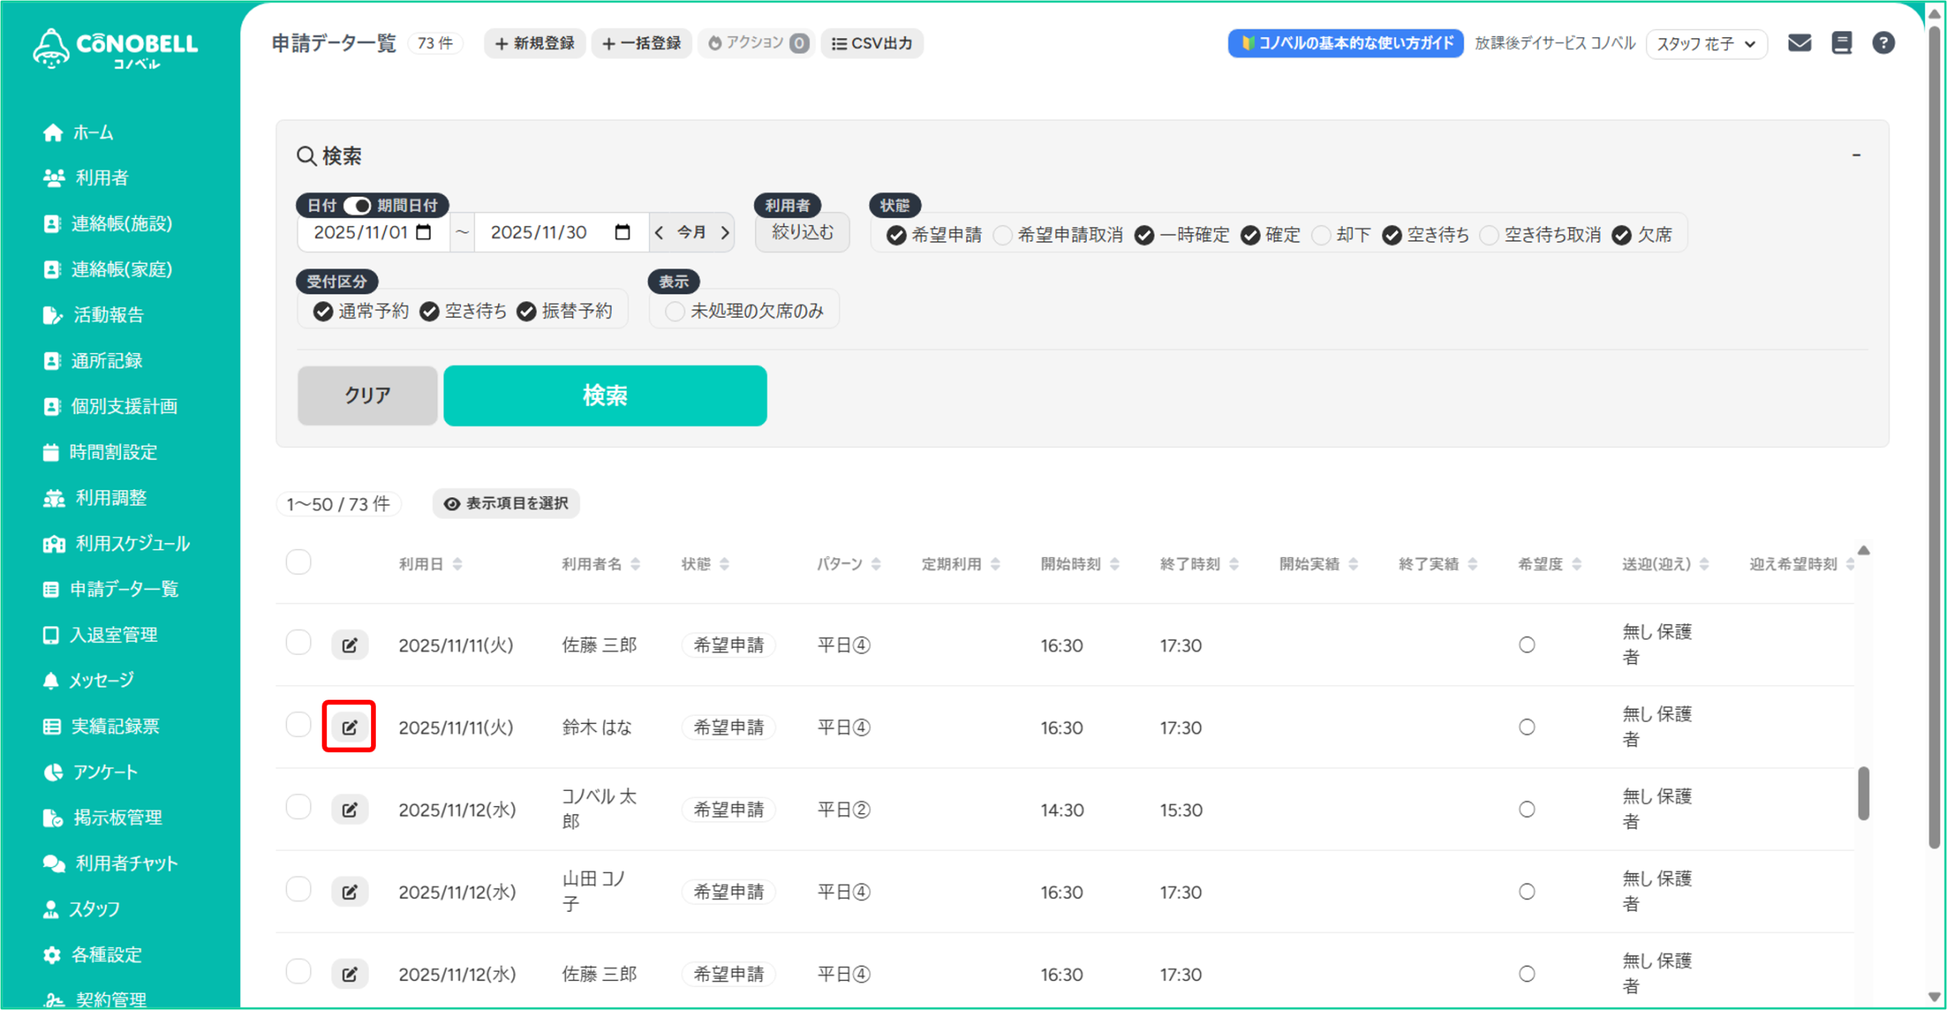1947x1010 pixels.
Task: Enable the 未処理の欠席のみ option
Action: tap(674, 311)
